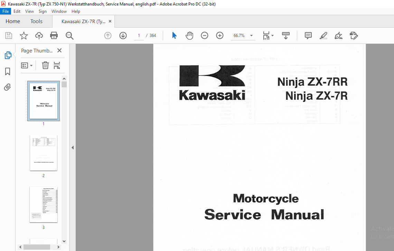Open the View menu
The height and width of the screenshot is (251, 394).
(x=29, y=11)
